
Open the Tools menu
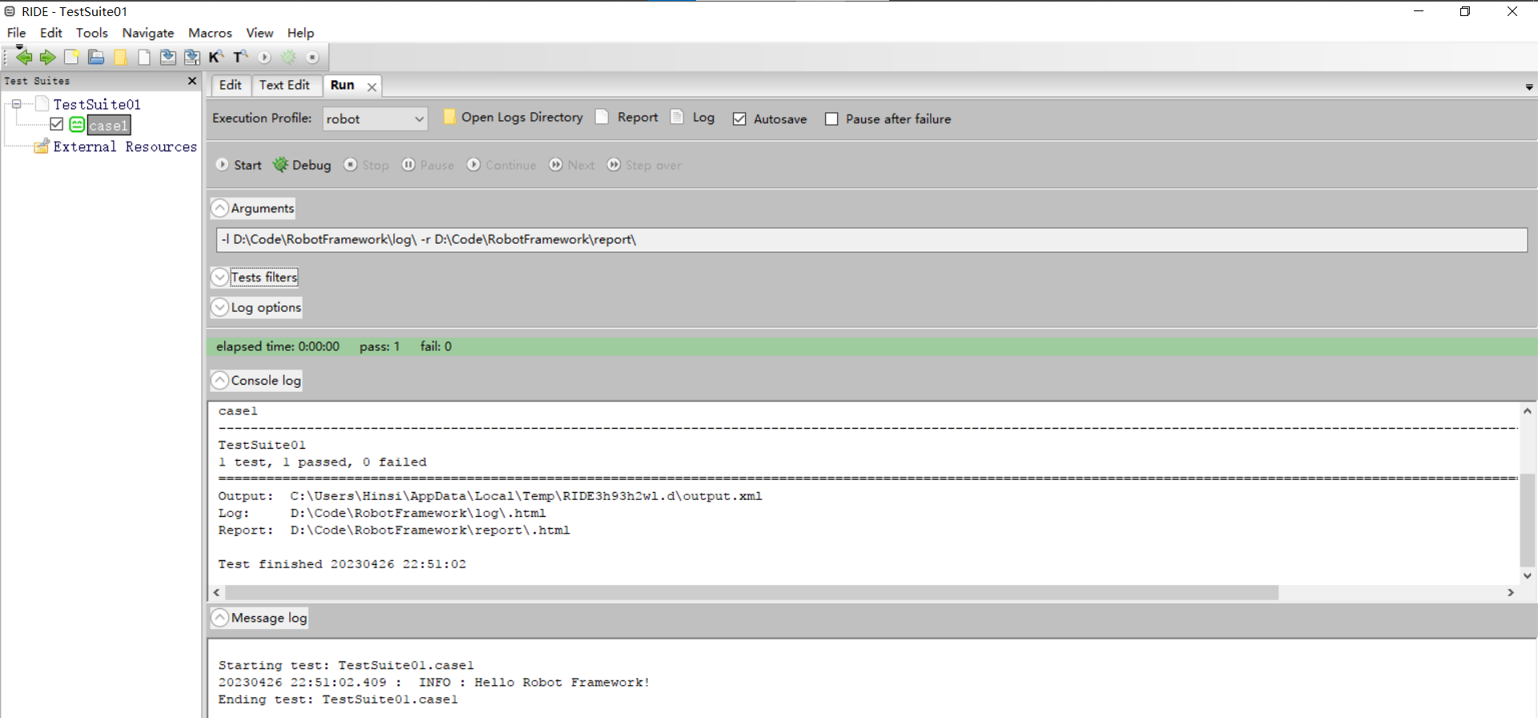(92, 33)
